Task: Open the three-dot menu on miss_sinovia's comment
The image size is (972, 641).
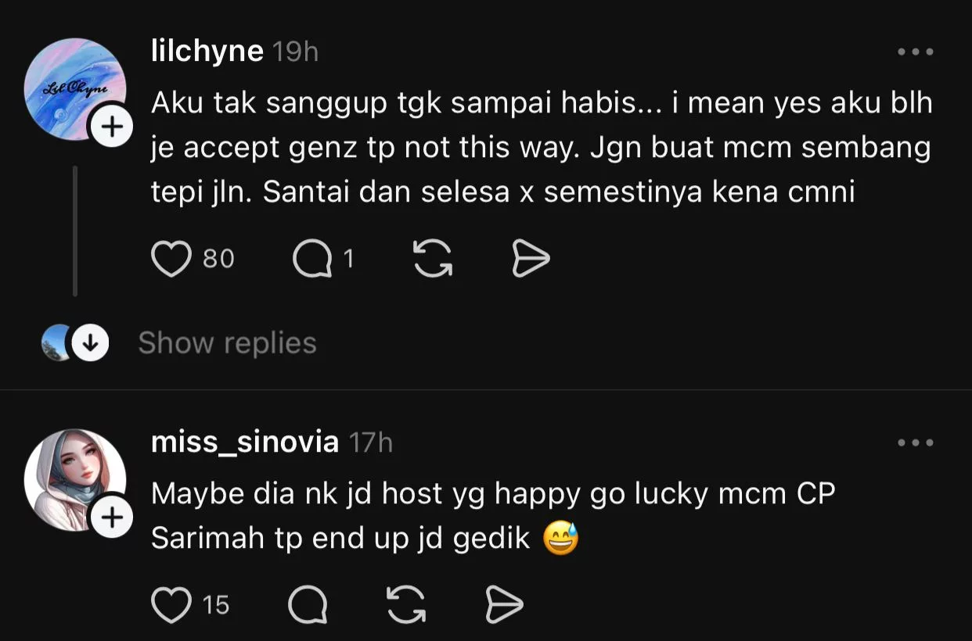Action: (x=916, y=442)
